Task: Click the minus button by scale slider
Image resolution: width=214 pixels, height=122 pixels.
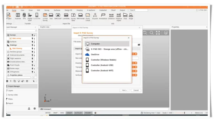Action: click(174, 113)
